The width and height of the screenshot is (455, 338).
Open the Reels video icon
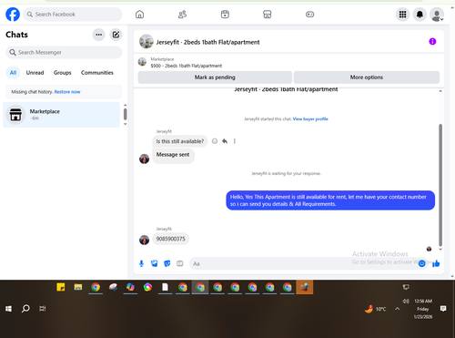pyautogui.click(x=225, y=15)
